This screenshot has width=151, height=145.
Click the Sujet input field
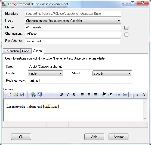pyautogui.click(x=80, y=67)
